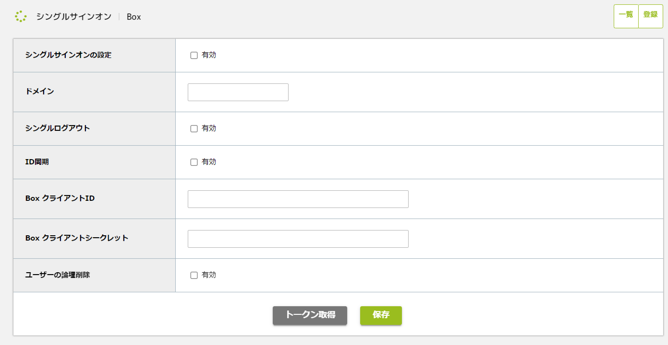This screenshot has width=668, height=345.
Task: Switch to the 登録 tab
Action: [650, 15]
